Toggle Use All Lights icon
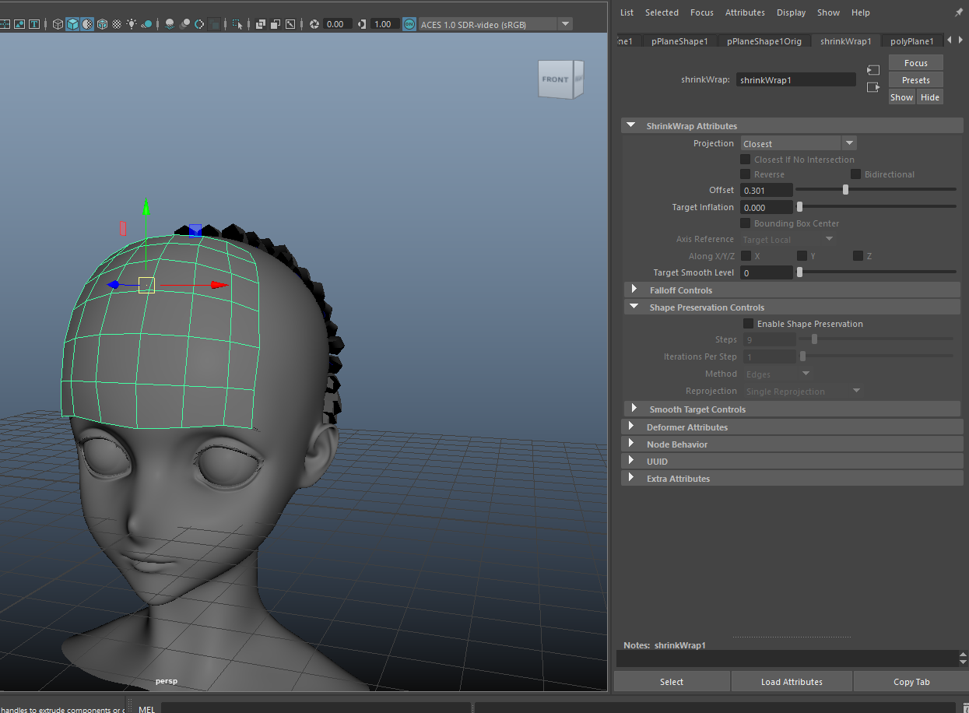Image resolution: width=969 pixels, height=713 pixels. coord(132,24)
